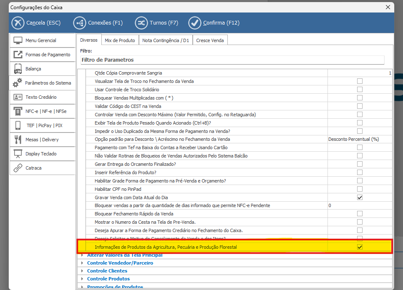Screen dimensions: 403x290
Task: Open Menu Gerencial monitor icon
Action: pos(18,40)
